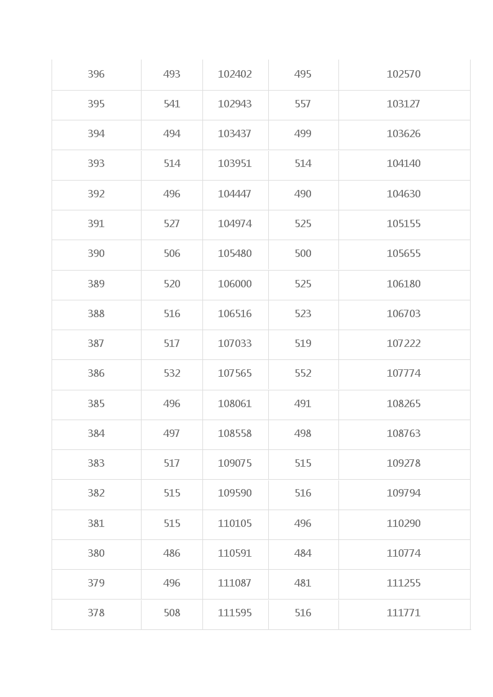493x697 pixels.
Task: Click the score 387 cell
Action: click(x=96, y=344)
